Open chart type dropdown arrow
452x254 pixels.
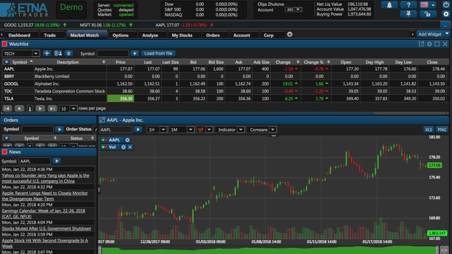pyautogui.click(x=209, y=130)
